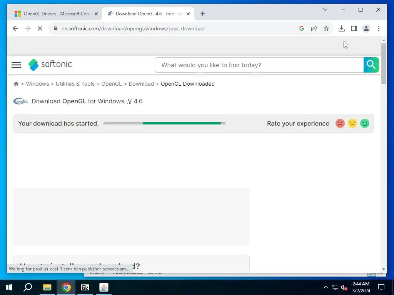Screen dimensions: 394x295
Task: Click the scrollbar up arrow
Action: (384, 40)
